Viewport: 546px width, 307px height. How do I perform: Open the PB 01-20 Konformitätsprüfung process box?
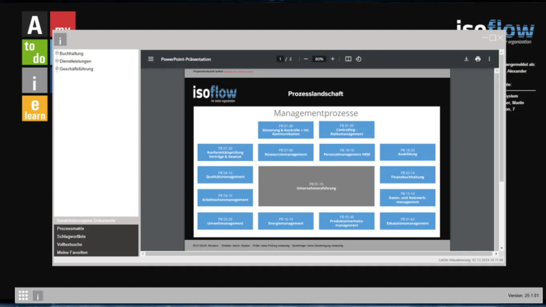click(225, 152)
